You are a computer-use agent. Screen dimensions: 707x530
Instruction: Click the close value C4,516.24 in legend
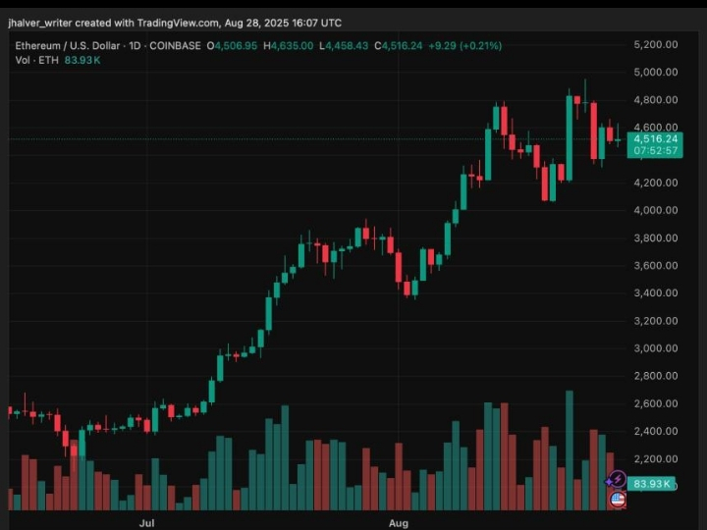(x=399, y=45)
